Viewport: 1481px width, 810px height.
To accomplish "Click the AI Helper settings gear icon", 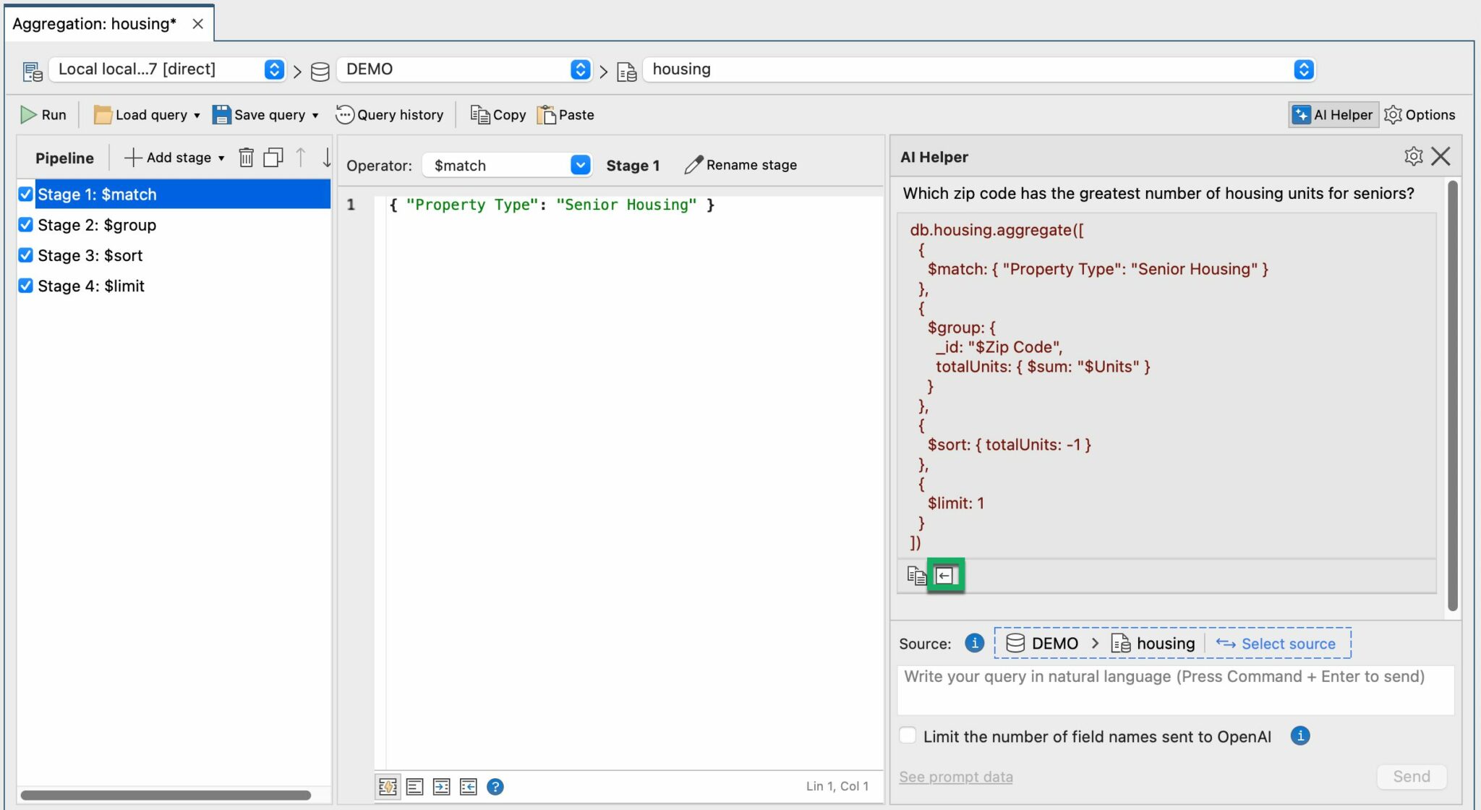I will pyautogui.click(x=1413, y=156).
